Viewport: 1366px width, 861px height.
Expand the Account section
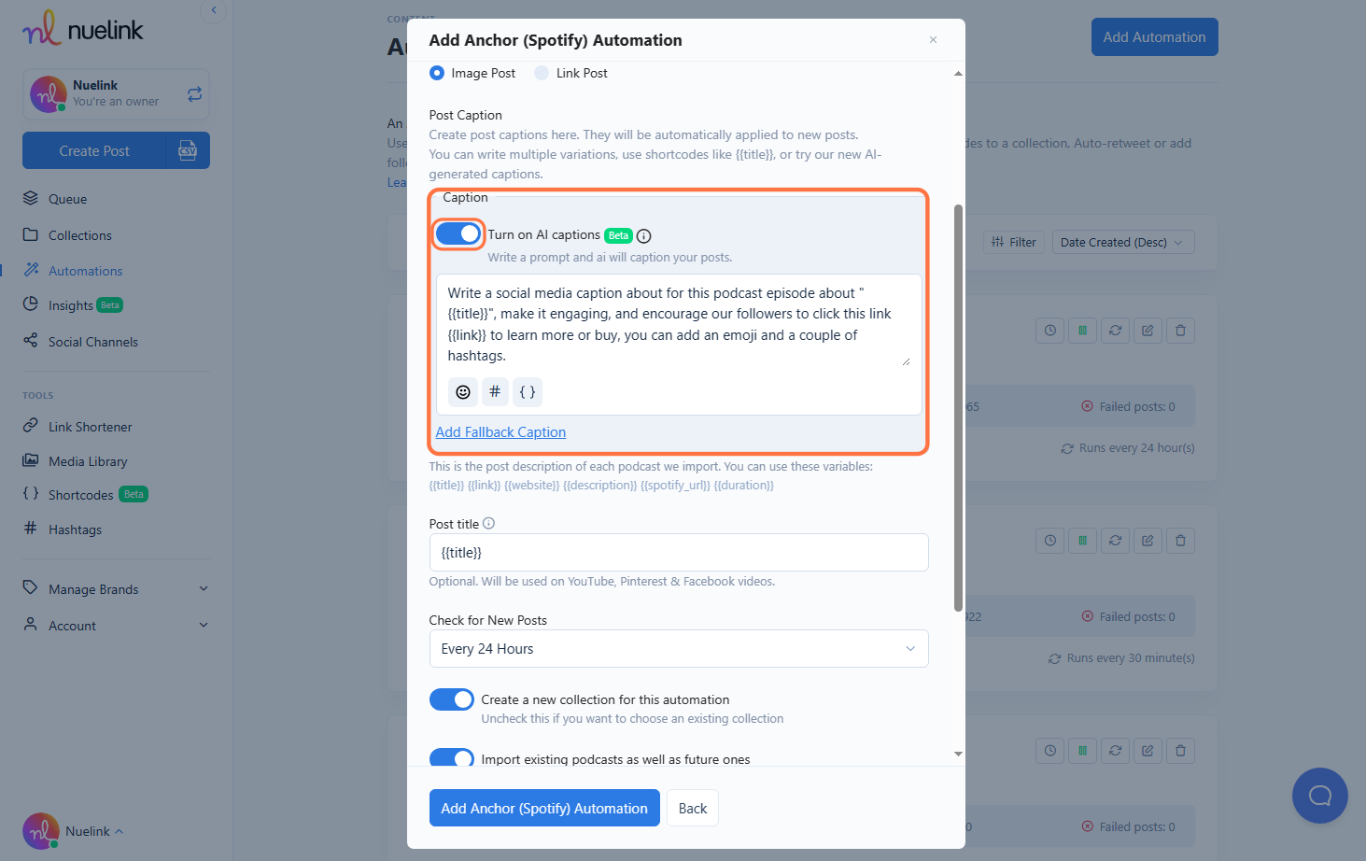[116, 626]
